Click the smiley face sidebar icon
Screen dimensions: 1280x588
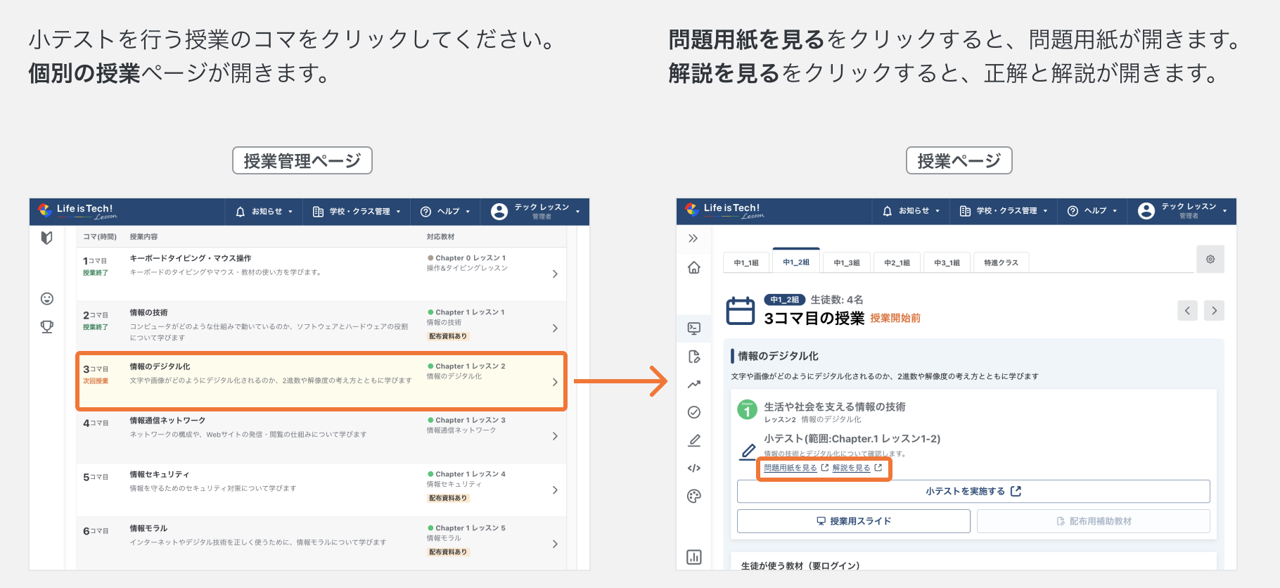tap(47, 299)
